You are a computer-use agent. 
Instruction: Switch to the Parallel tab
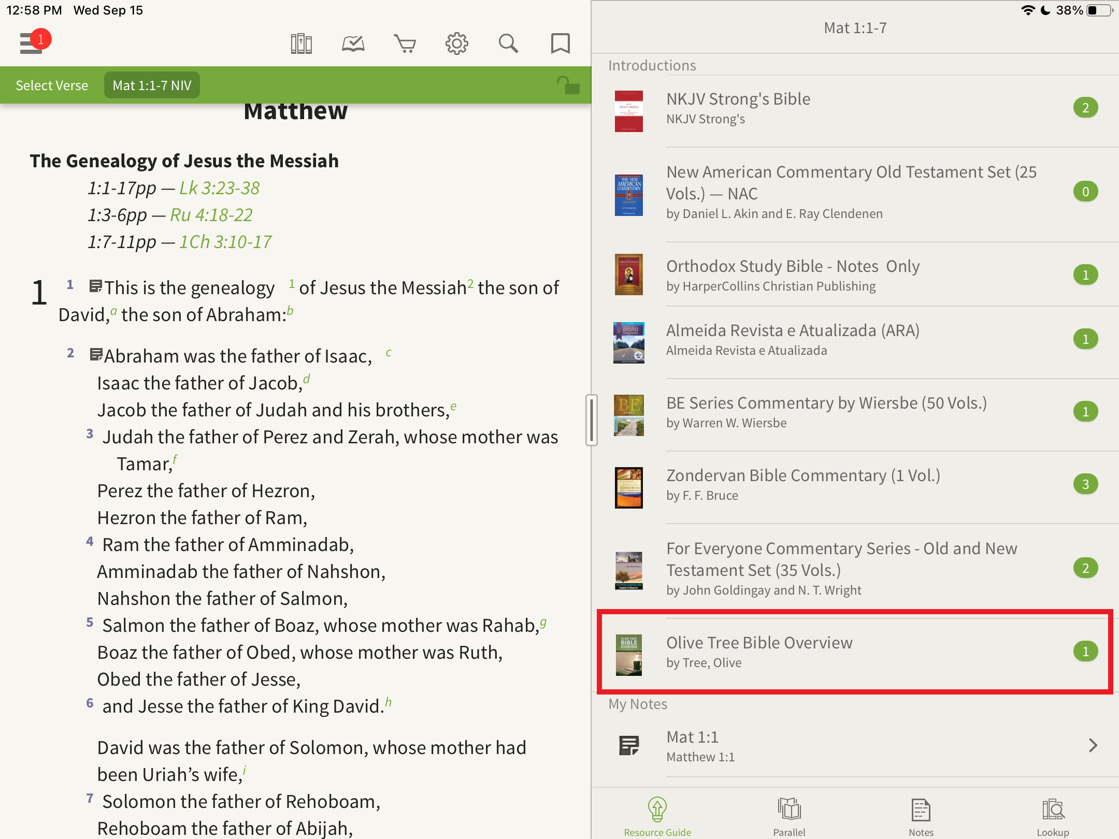point(789,817)
